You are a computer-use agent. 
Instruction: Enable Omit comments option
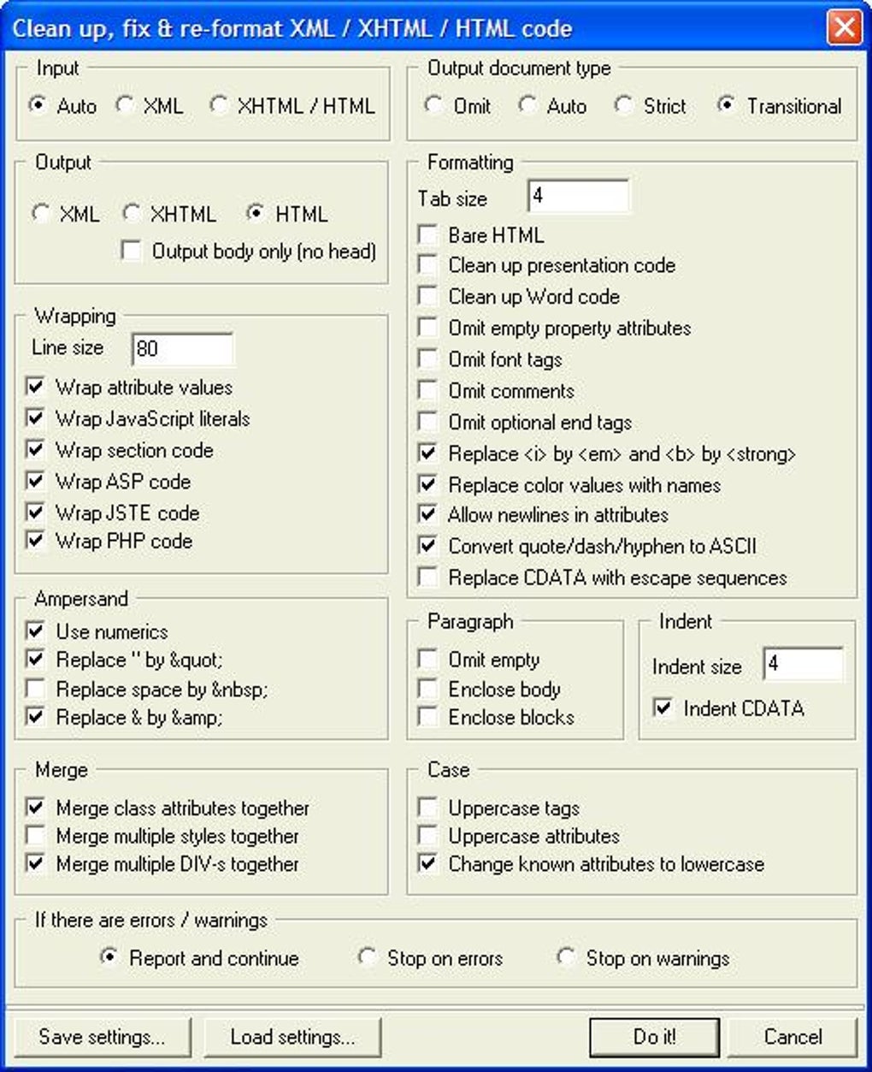tap(428, 391)
